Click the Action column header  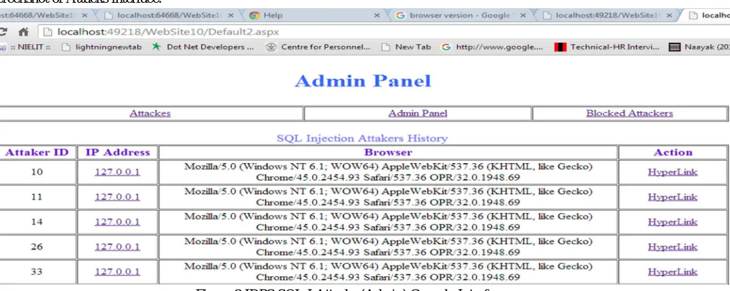[x=672, y=152]
